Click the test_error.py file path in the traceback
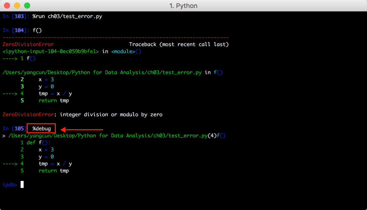The width and height of the screenshot is (367, 210). click(x=101, y=72)
